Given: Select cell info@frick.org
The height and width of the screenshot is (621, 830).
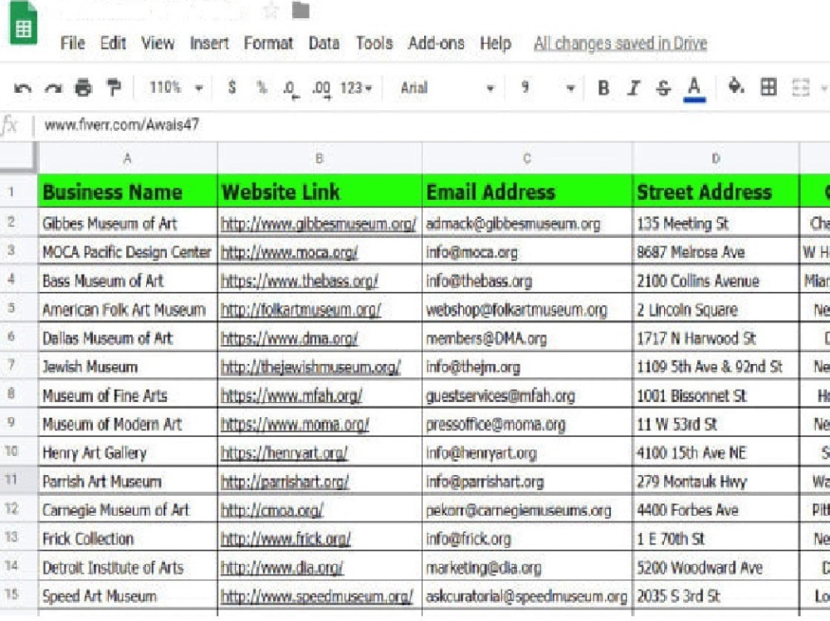Looking at the screenshot, I should [527, 539].
